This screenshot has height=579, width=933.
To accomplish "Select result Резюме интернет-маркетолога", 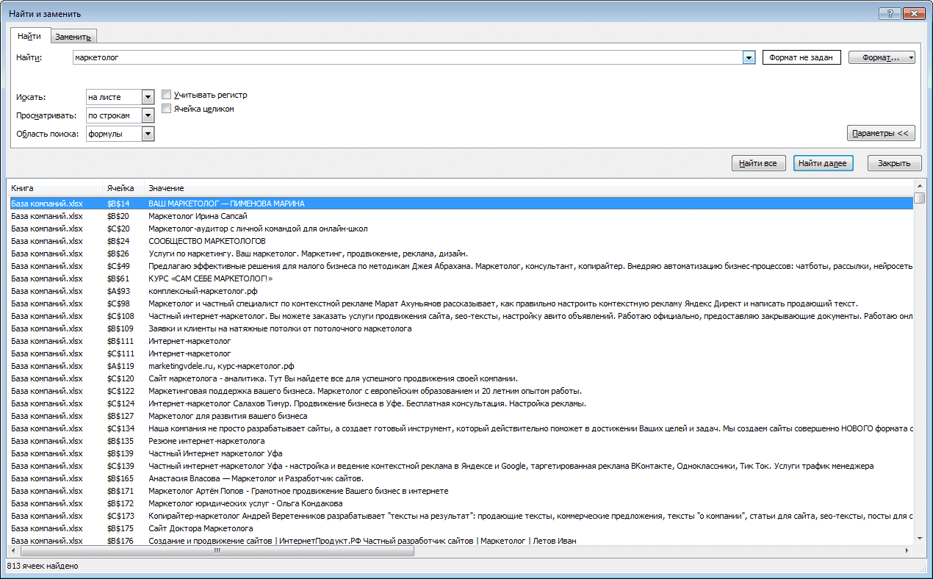I will pos(461,441).
